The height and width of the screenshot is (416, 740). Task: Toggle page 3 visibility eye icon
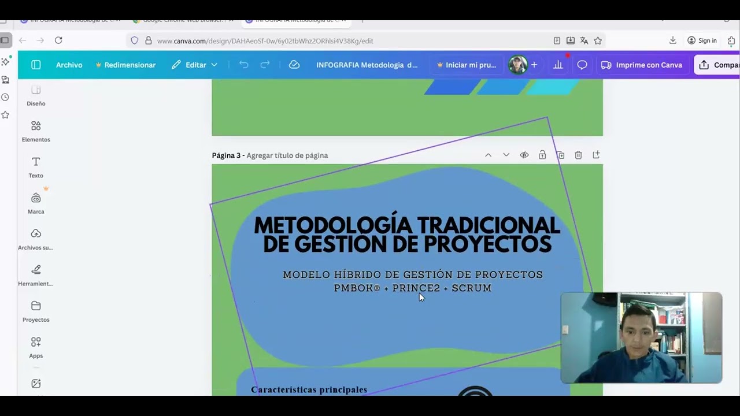524,155
